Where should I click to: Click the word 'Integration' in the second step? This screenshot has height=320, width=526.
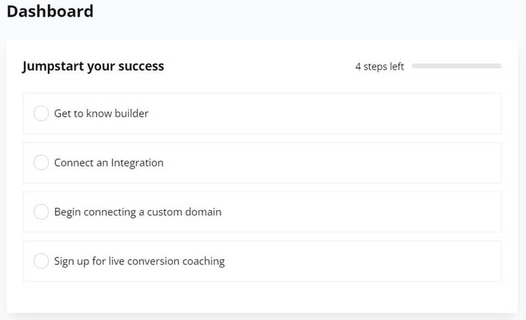137,163
